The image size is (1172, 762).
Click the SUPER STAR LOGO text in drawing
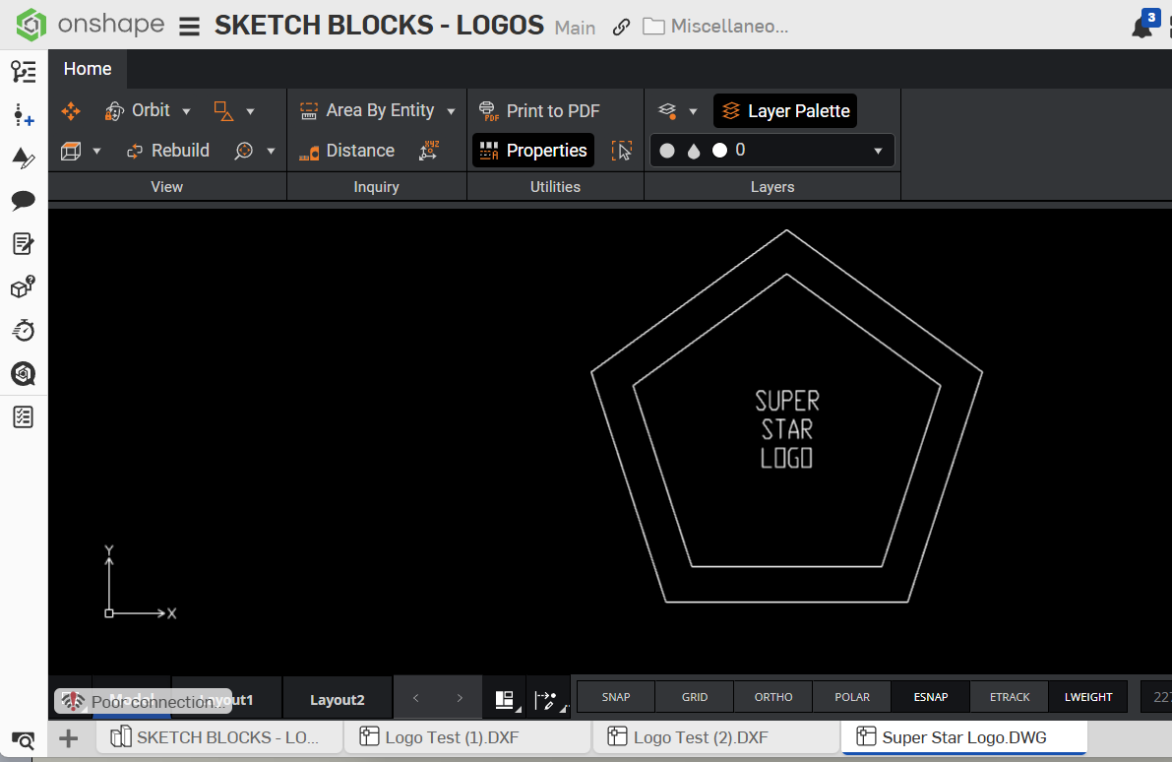point(786,429)
